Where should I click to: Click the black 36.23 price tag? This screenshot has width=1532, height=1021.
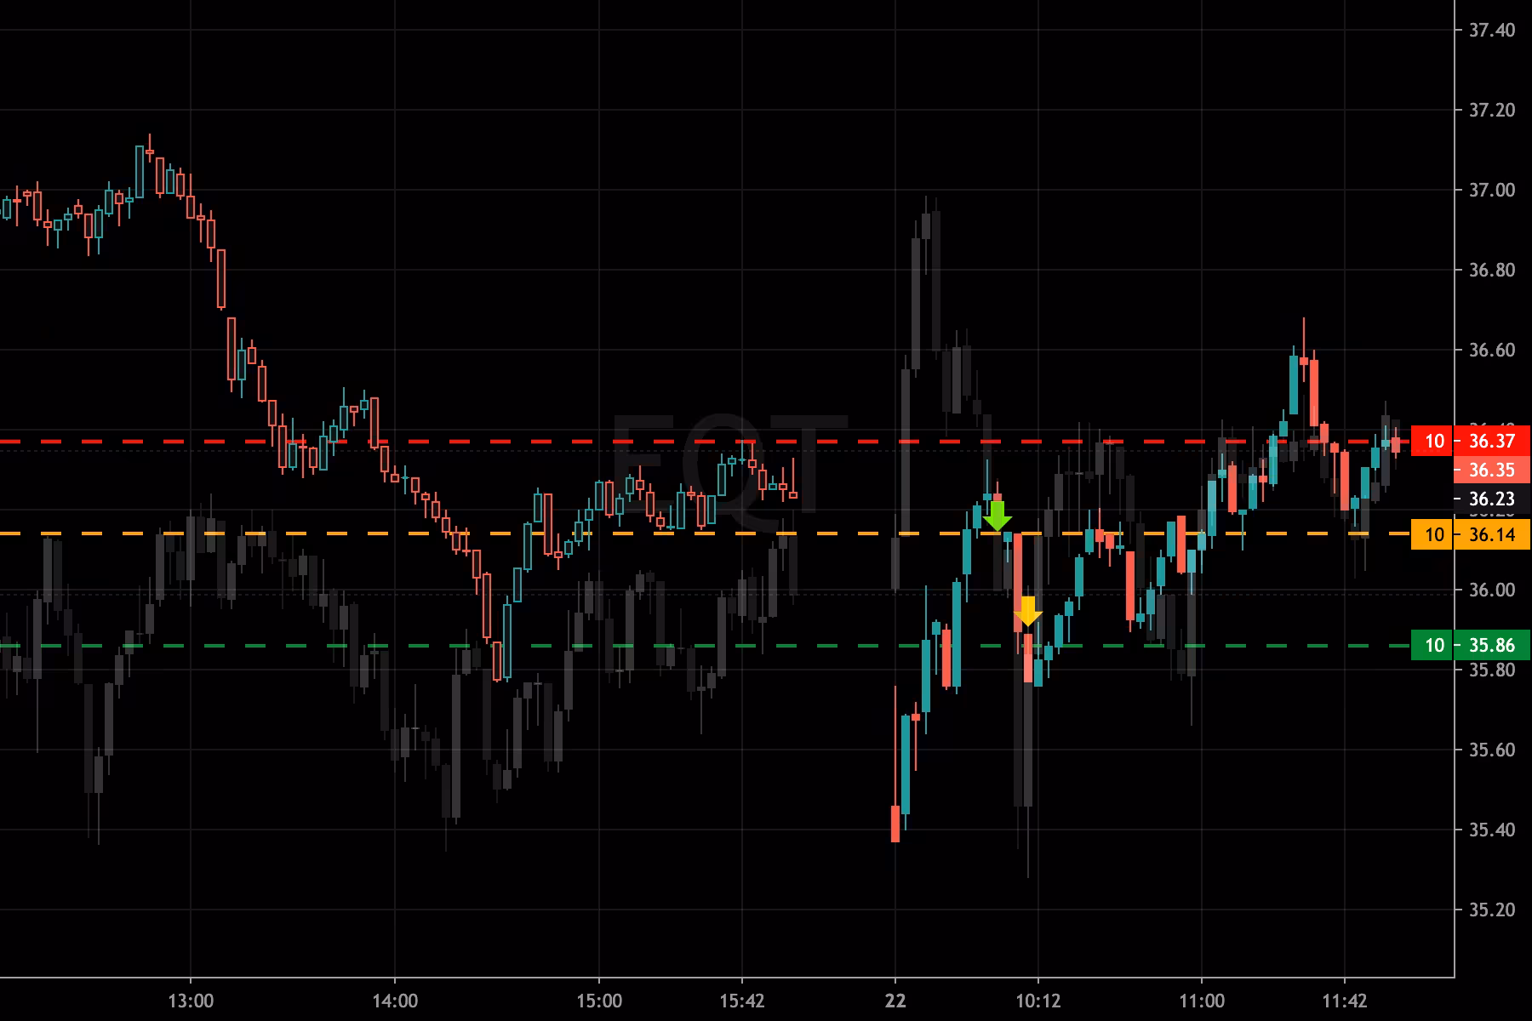click(x=1491, y=499)
